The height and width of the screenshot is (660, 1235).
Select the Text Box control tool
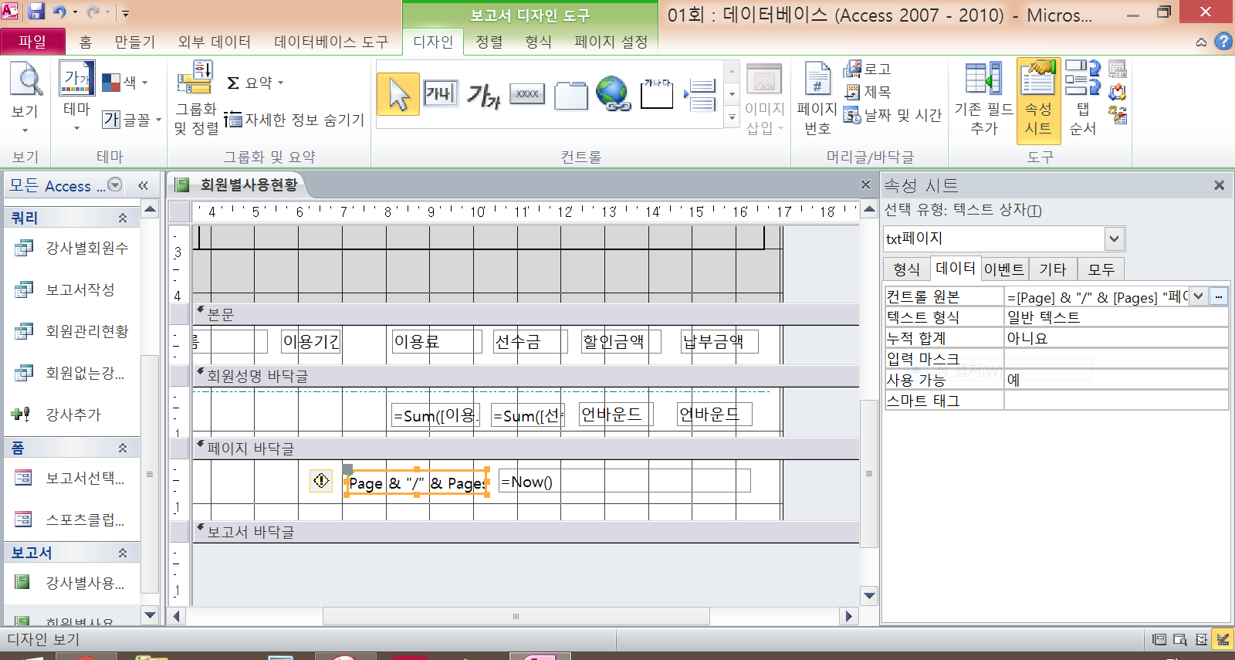click(440, 94)
